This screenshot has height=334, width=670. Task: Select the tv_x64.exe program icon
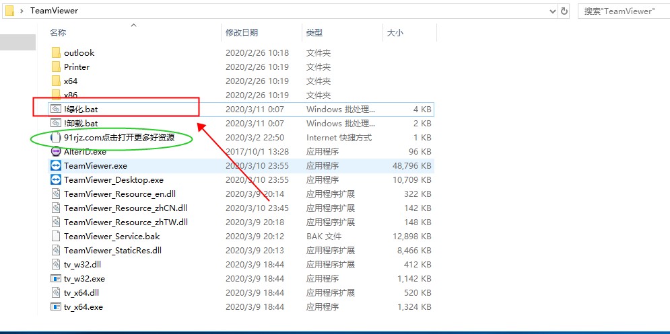pyautogui.click(x=56, y=307)
